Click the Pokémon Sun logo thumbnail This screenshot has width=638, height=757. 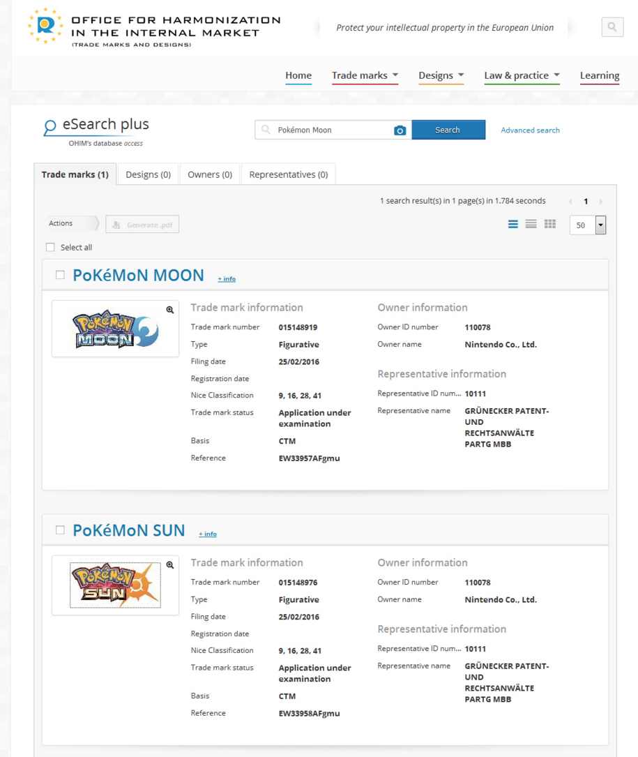(x=115, y=585)
